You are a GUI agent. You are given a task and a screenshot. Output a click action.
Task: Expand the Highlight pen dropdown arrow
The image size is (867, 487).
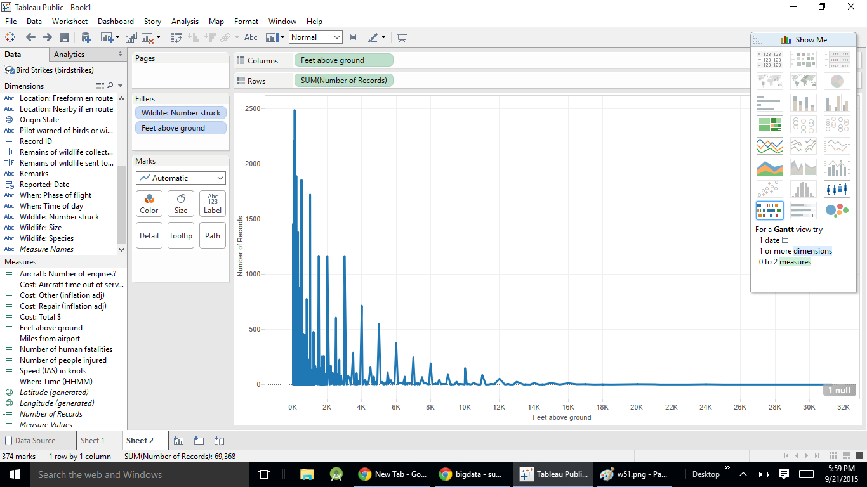pos(383,37)
